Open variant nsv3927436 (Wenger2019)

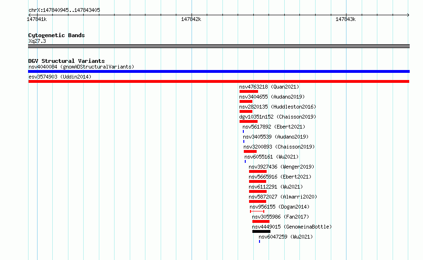[281, 167]
